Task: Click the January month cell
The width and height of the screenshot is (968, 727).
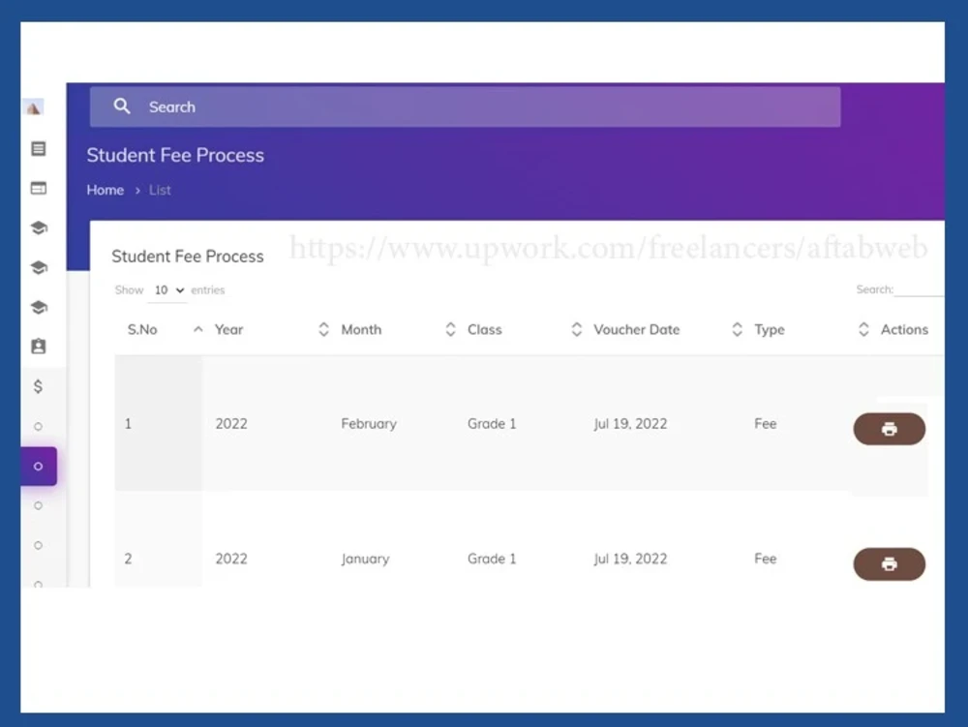Action: pyautogui.click(x=365, y=559)
